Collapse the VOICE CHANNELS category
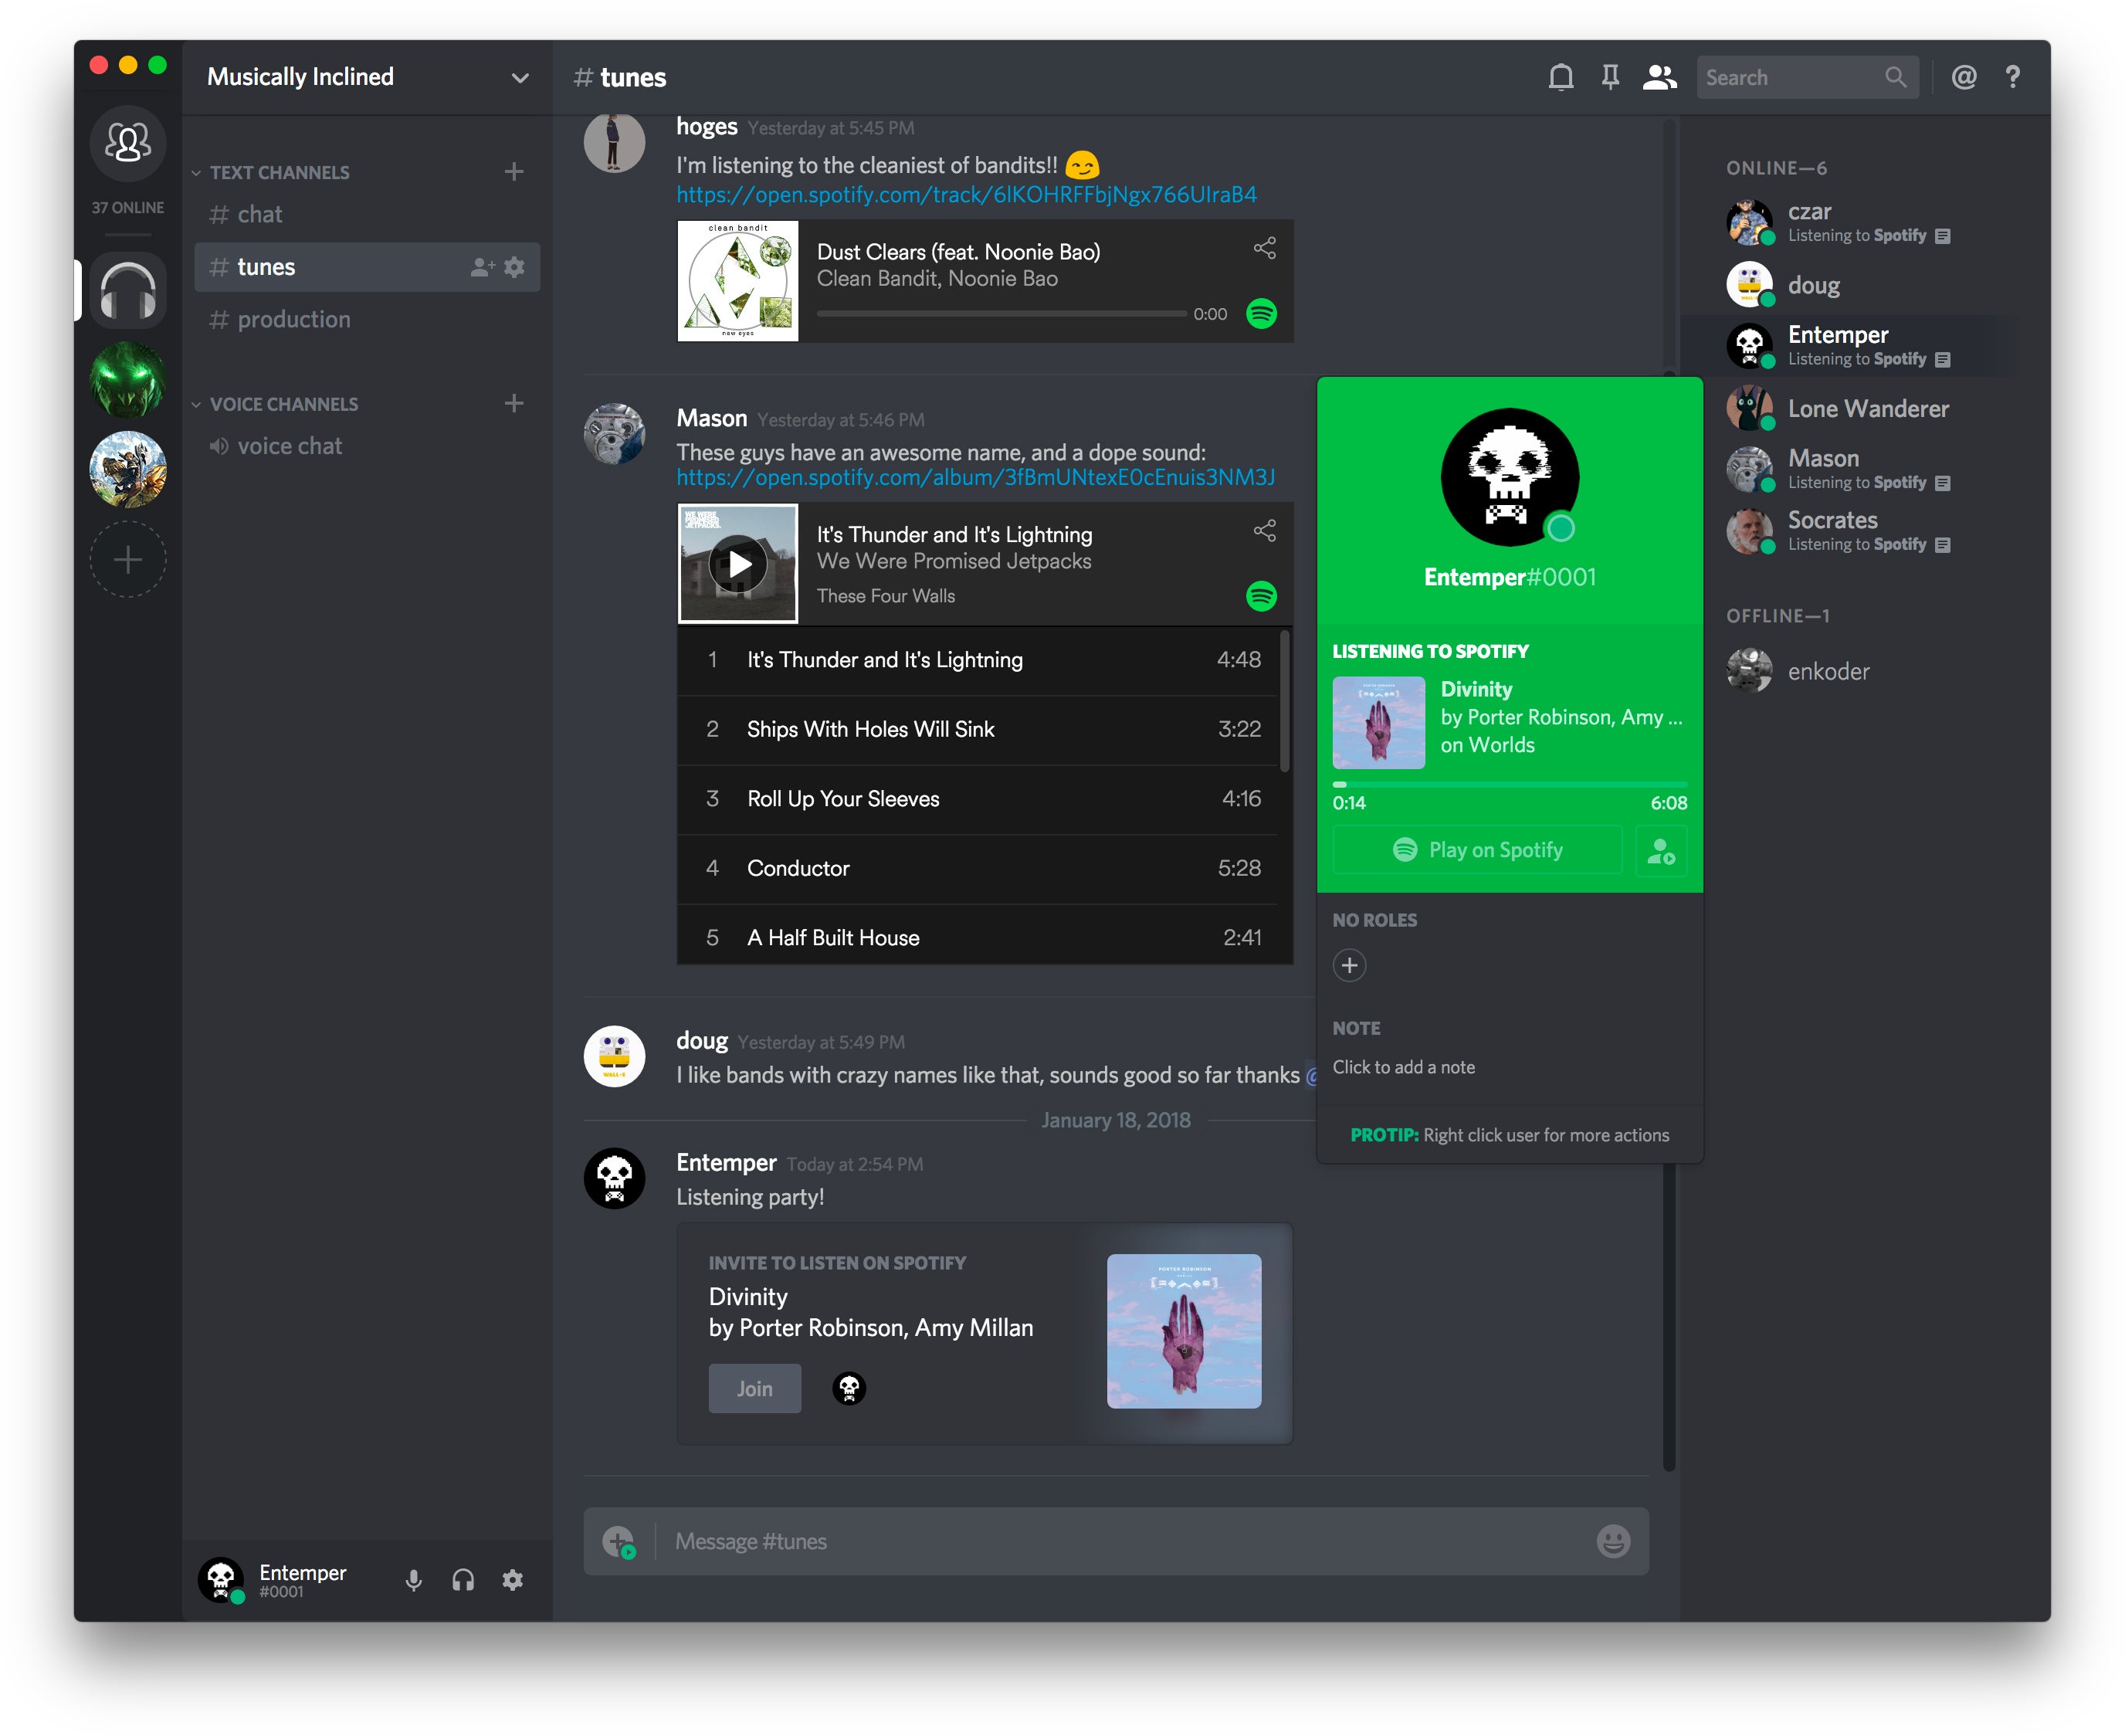Viewport: 2125px width, 1736px height. click(x=283, y=404)
